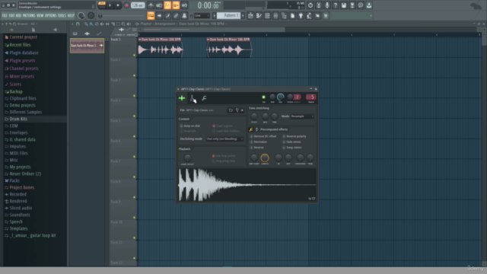Click the orange-ringed LENGTH knob
The width and height of the screenshot is (487, 274).
[x=265, y=158]
